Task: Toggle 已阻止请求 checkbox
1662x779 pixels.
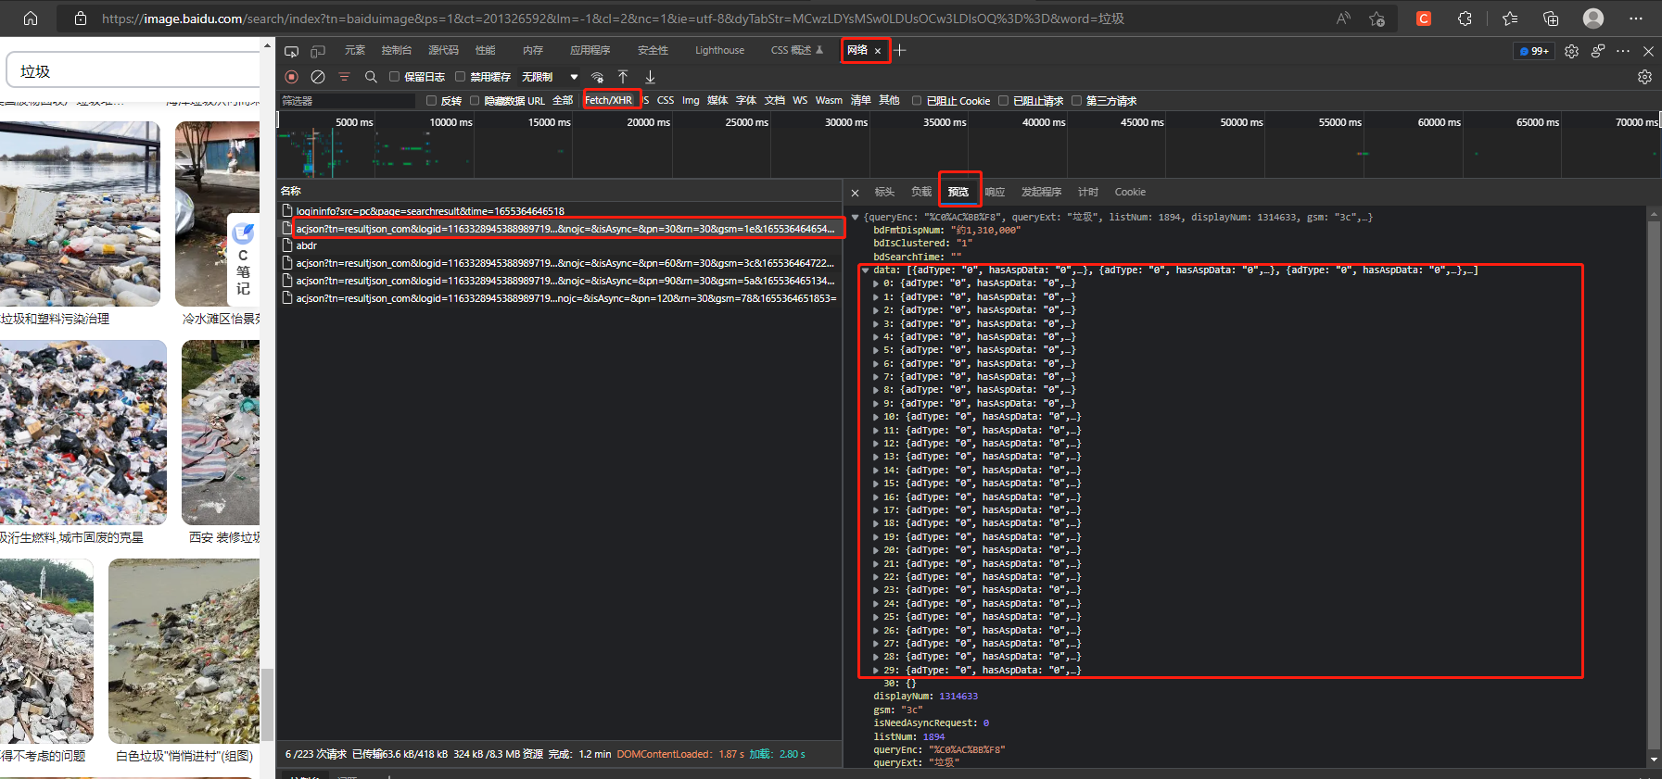Action: coord(1003,101)
